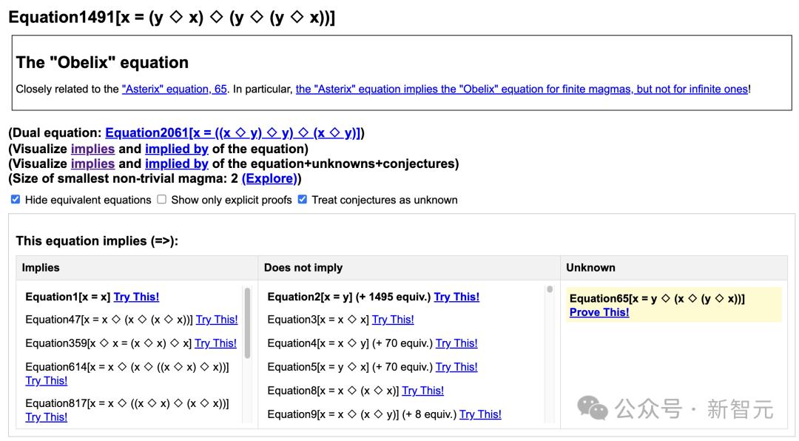This screenshot has width=799, height=441.
Task: Enable the Show only explicit proofs checkbox
Action: tap(161, 200)
